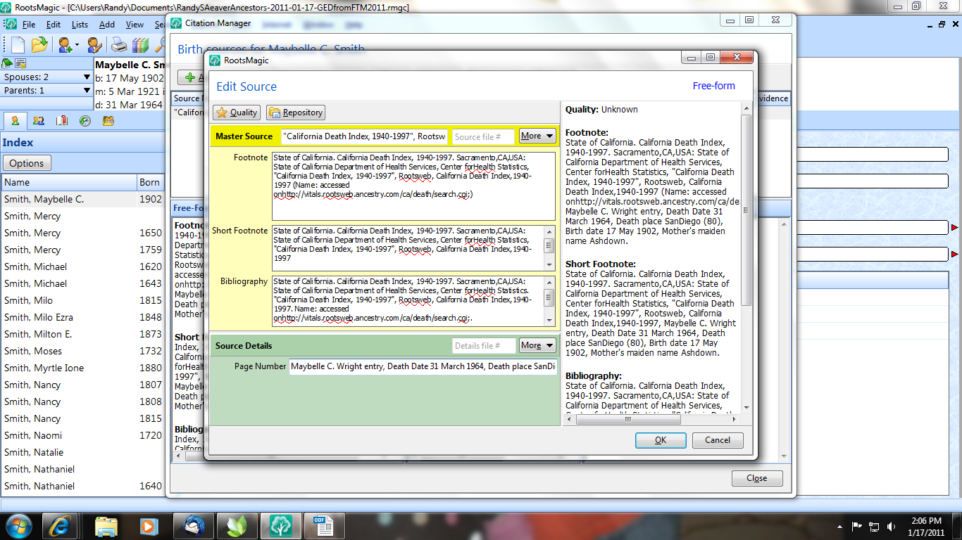Screen dimensions: 962x540
Task: Click the Edit Person pencil icon
Action: pyautogui.click(x=94, y=45)
